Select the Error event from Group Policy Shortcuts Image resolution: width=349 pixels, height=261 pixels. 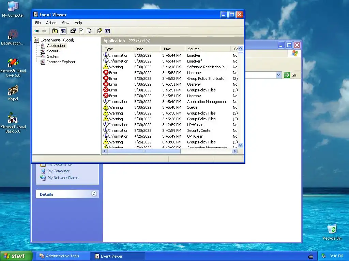tap(170, 79)
